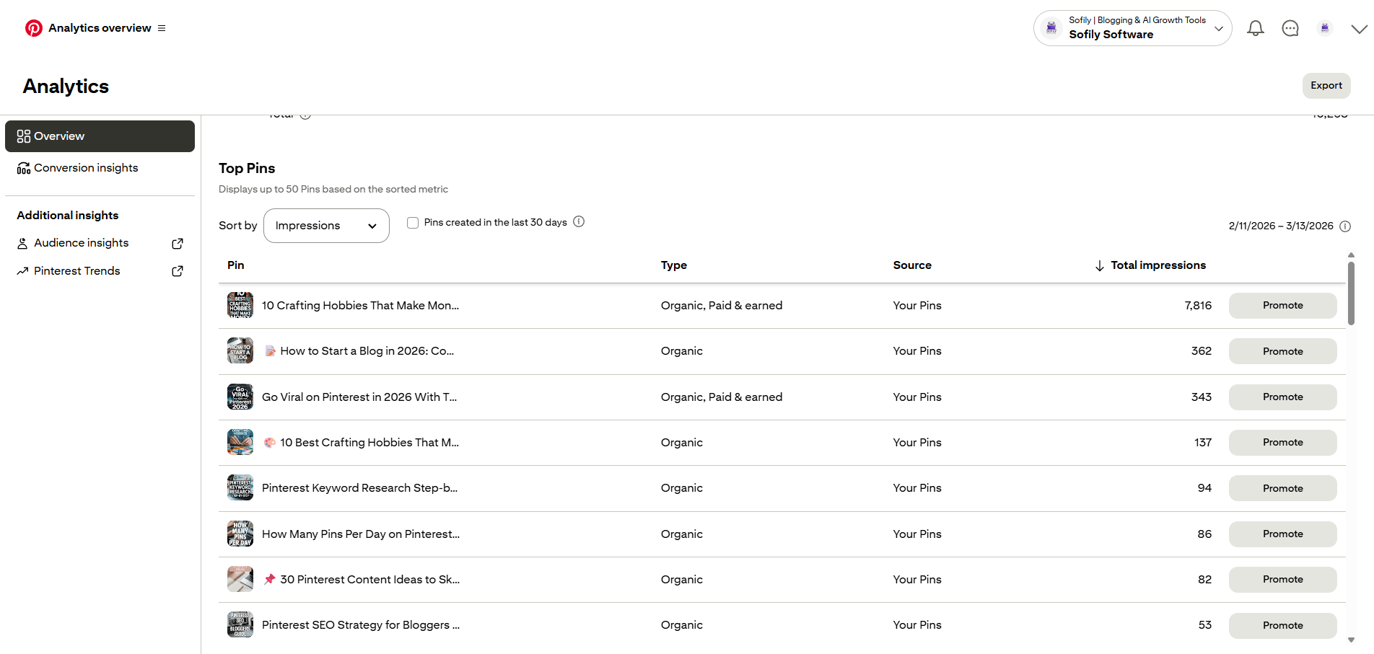This screenshot has height=654, width=1374.
Task: Expand the account menu chevron at far right
Action: pos(1359,29)
